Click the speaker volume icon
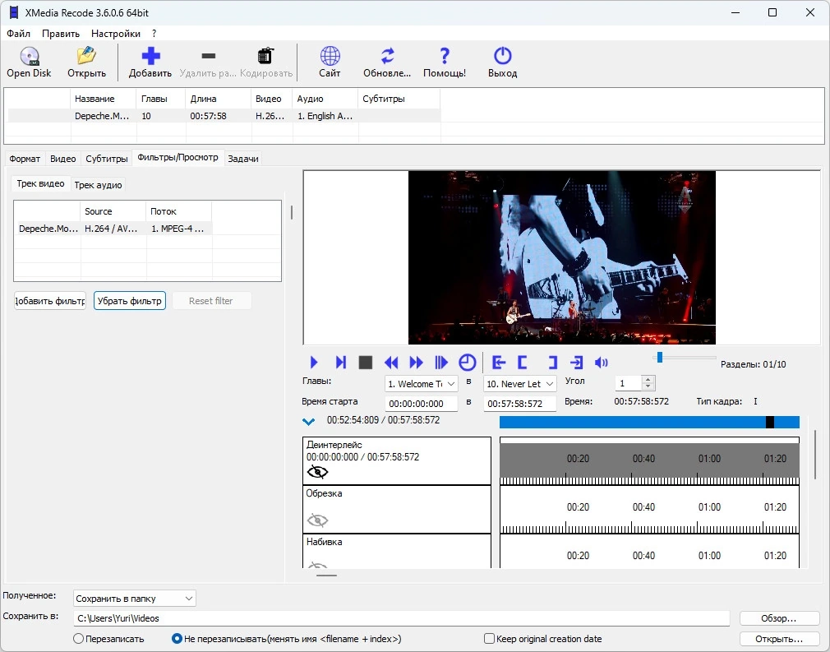Viewport: 830px width, 652px height. point(602,363)
